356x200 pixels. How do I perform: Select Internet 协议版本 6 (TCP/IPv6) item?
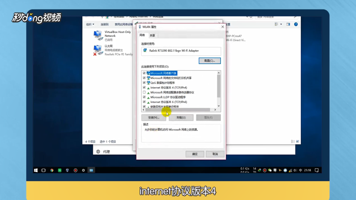pos(169,102)
